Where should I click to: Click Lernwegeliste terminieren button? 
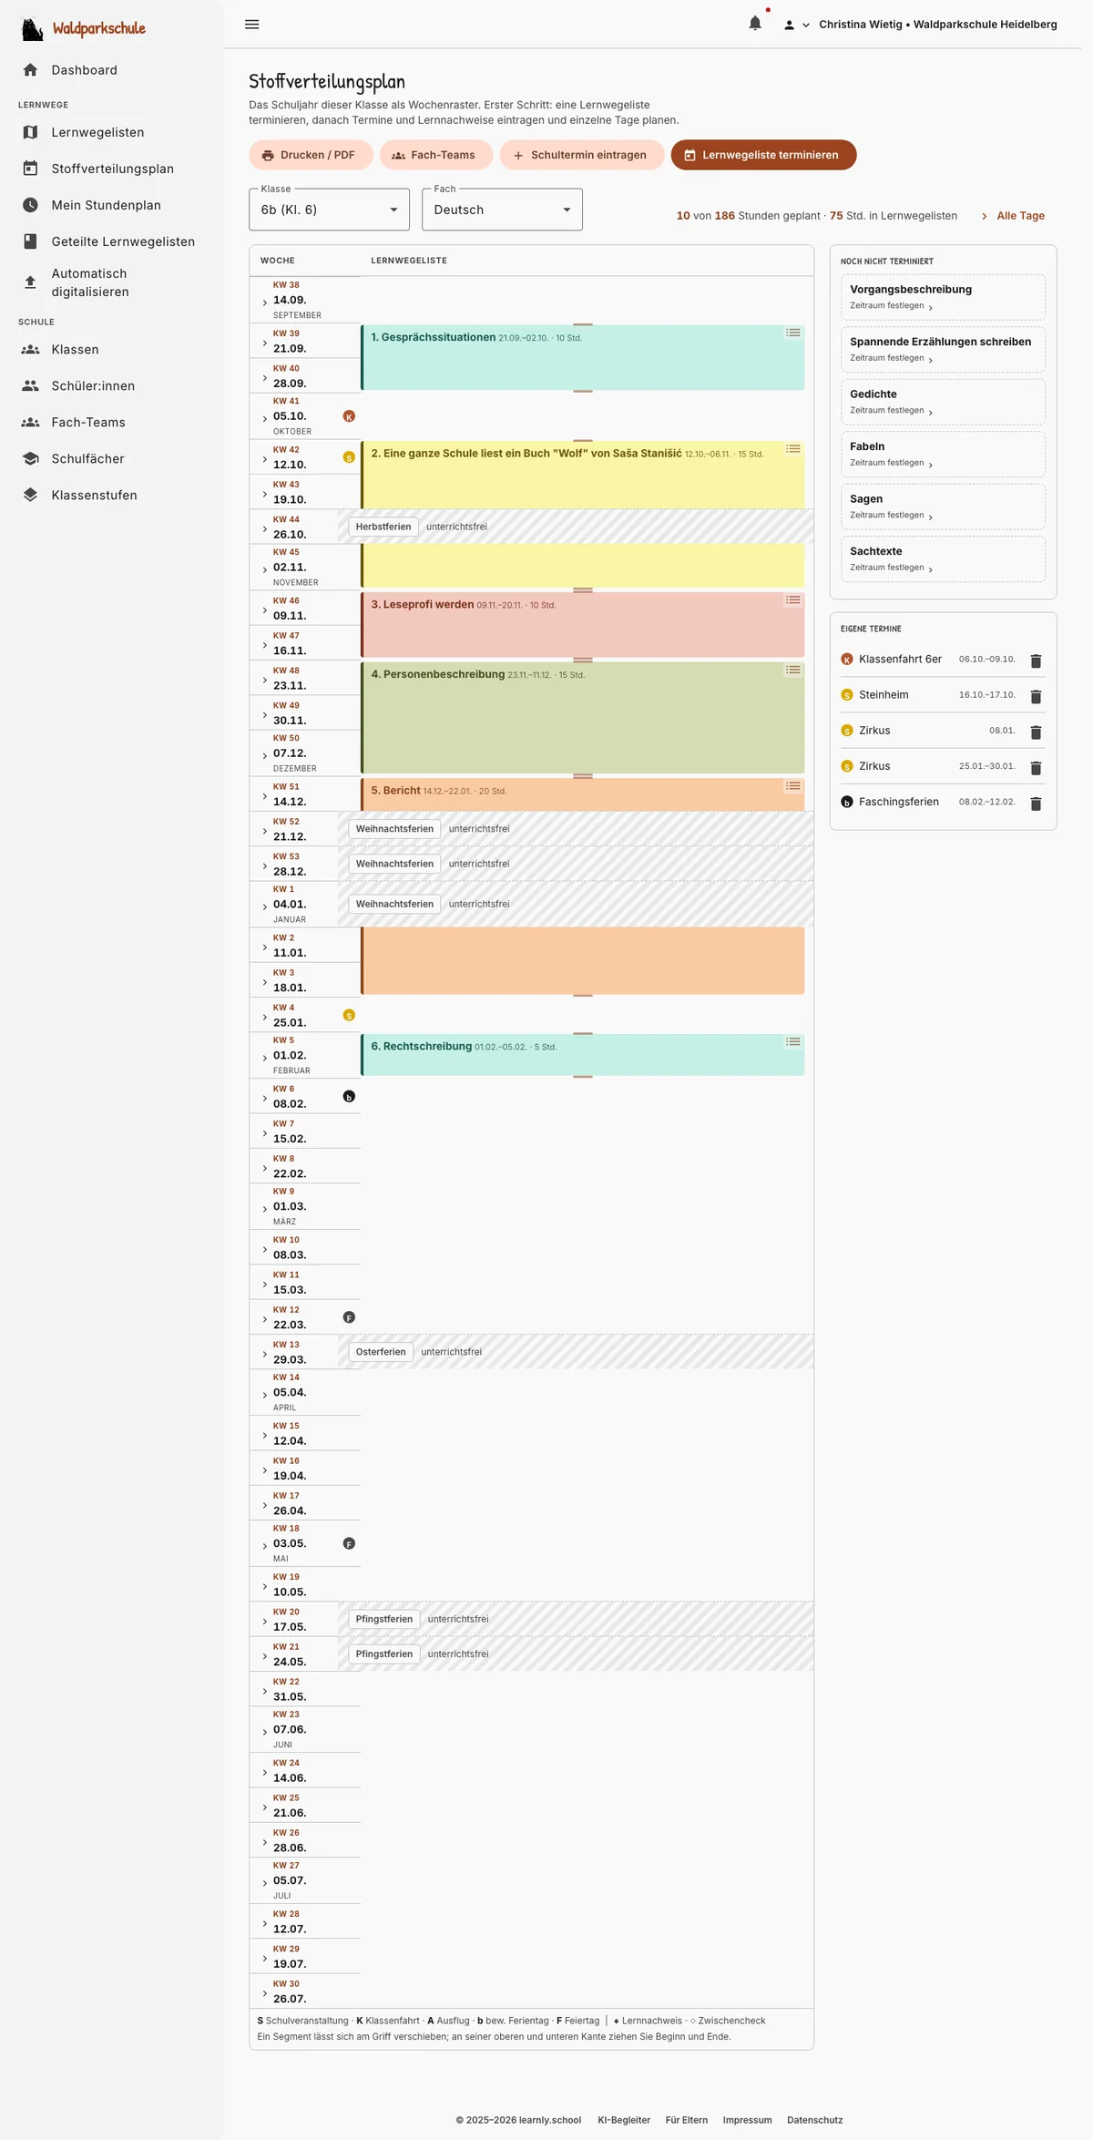763,155
